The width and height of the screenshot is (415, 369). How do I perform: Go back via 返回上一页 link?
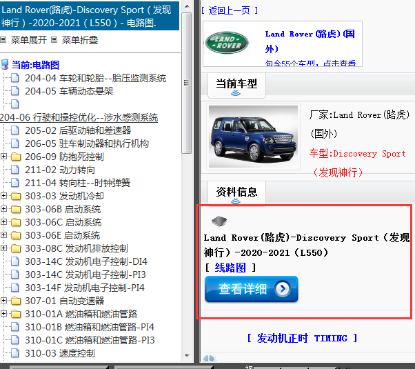(229, 10)
